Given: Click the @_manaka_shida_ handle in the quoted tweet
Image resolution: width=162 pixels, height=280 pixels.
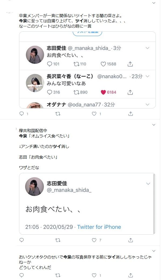Looking at the screenshot, I should pos(69,190).
